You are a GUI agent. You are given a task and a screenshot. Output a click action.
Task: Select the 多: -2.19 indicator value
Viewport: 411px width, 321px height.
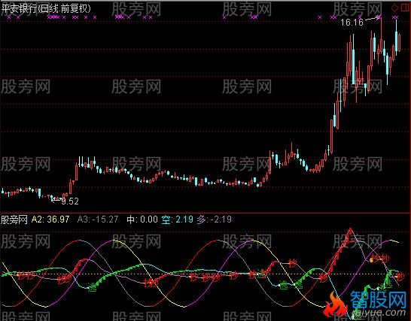[x=215, y=220]
